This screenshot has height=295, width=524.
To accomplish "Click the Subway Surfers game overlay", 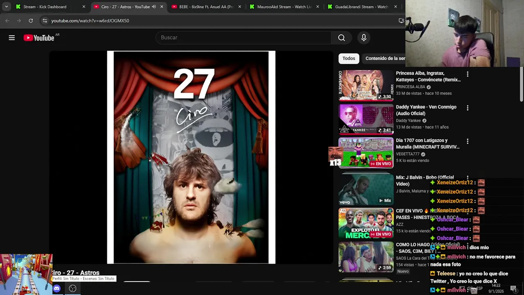I will (26, 275).
